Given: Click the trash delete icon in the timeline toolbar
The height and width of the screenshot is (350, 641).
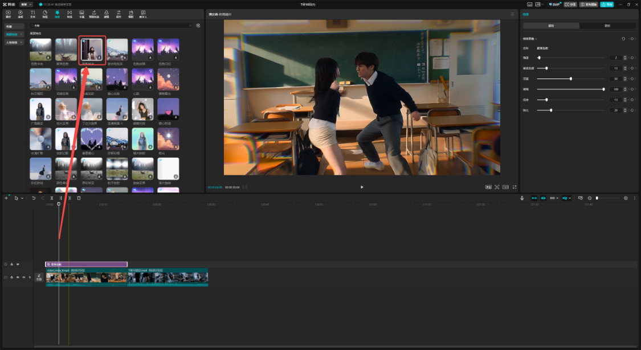Looking at the screenshot, I should (x=79, y=198).
